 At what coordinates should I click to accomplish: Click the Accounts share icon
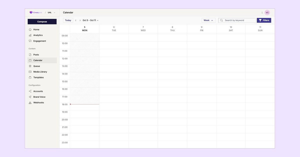pyautogui.click(x=30, y=91)
